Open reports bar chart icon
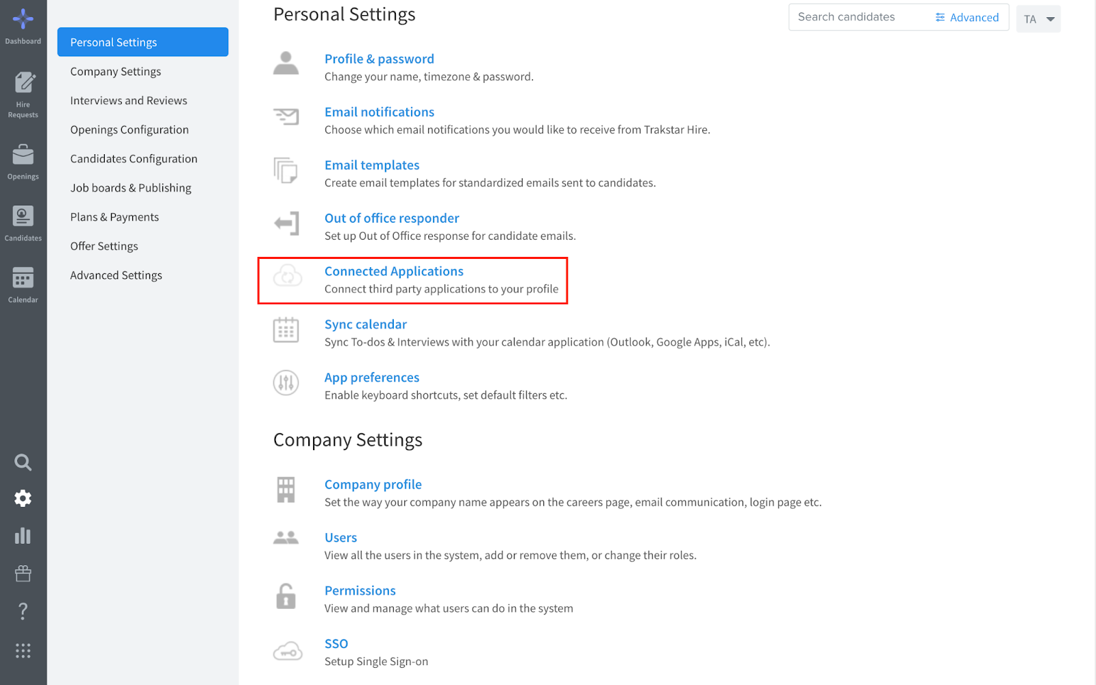1096x685 pixels. (23, 536)
